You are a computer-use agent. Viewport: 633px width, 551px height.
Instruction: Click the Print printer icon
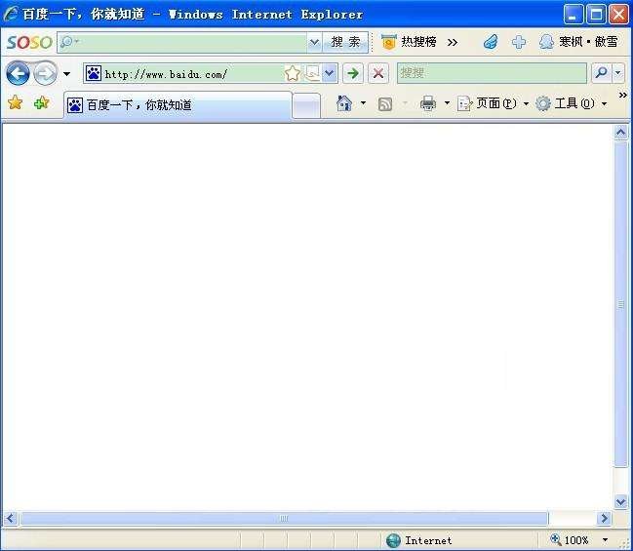pos(428,103)
